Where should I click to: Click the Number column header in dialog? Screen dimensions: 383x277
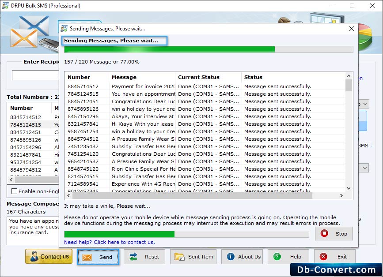pyautogui.click(x=87, y=77)
